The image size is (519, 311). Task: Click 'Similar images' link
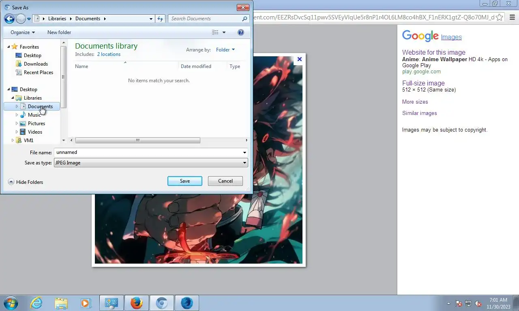click(x=419, y=113)
